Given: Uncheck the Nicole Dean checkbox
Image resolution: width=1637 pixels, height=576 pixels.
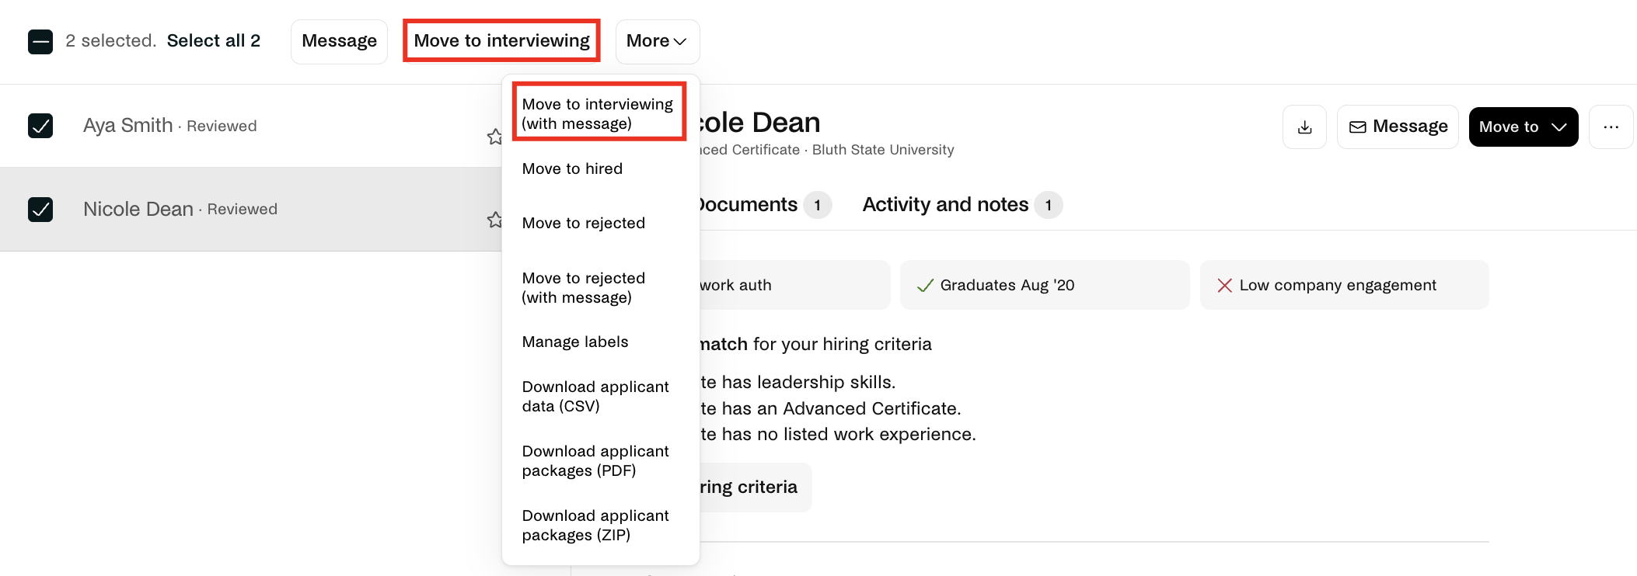Looking at the screenshot, I should coord(40,210).
